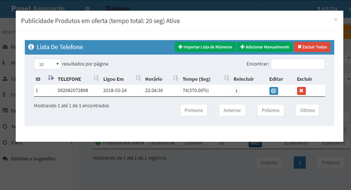Close the Publicidade modal dialog
Image resolution: width=351 pixels, height=190 pixels.
click(x=336, y=20)
